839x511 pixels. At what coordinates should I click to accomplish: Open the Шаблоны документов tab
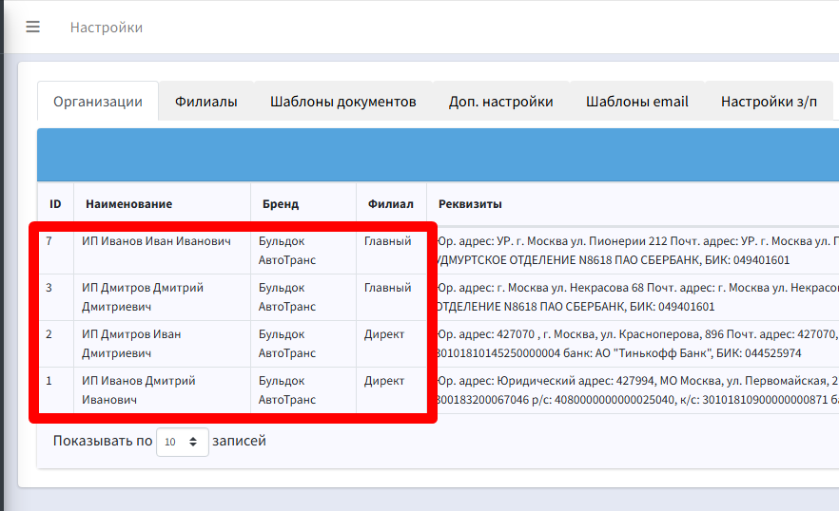(342, 102)
